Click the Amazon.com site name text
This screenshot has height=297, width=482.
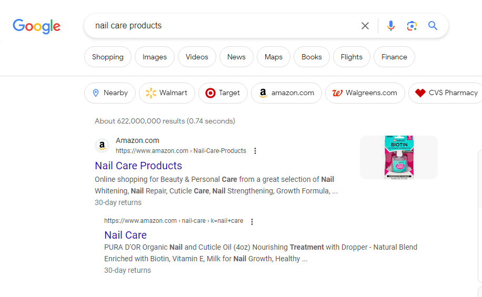point(137,140)
